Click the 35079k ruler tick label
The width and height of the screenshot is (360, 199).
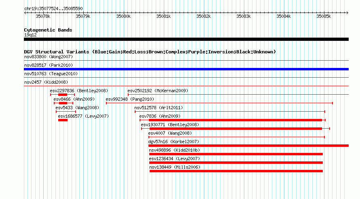click(x=83, y=16)
